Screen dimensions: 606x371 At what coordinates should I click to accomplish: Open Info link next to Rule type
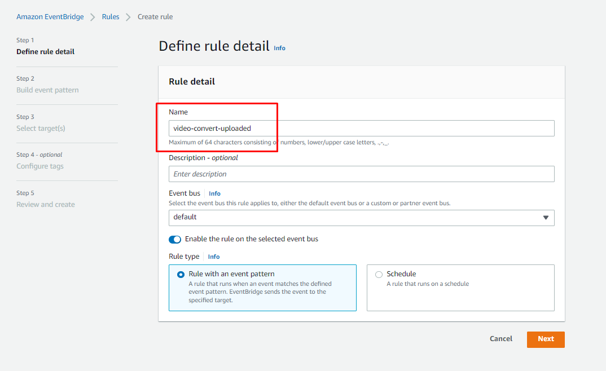(214, 257)
